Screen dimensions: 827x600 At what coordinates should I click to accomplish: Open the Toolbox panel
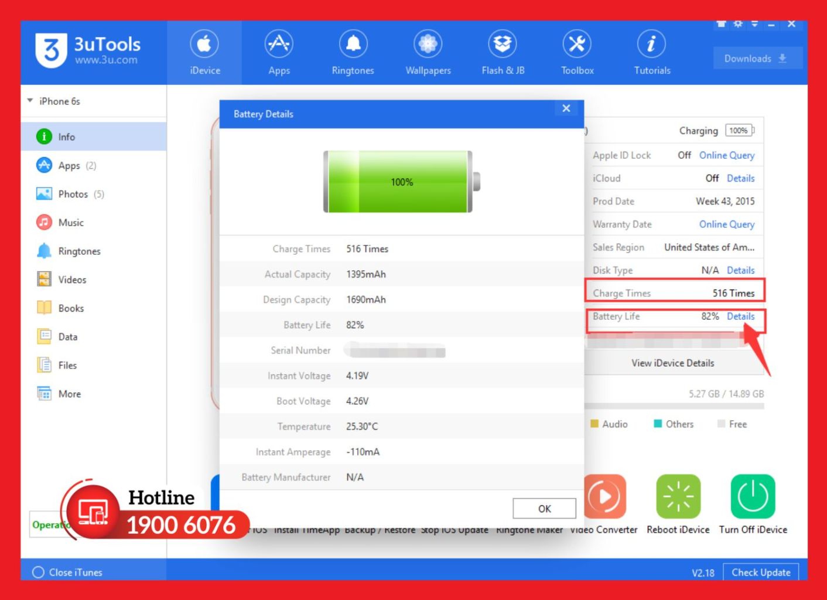(576, 53)
